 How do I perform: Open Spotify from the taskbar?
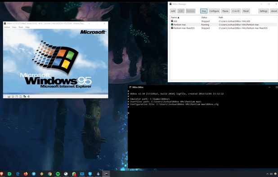(x=58, y=174)
